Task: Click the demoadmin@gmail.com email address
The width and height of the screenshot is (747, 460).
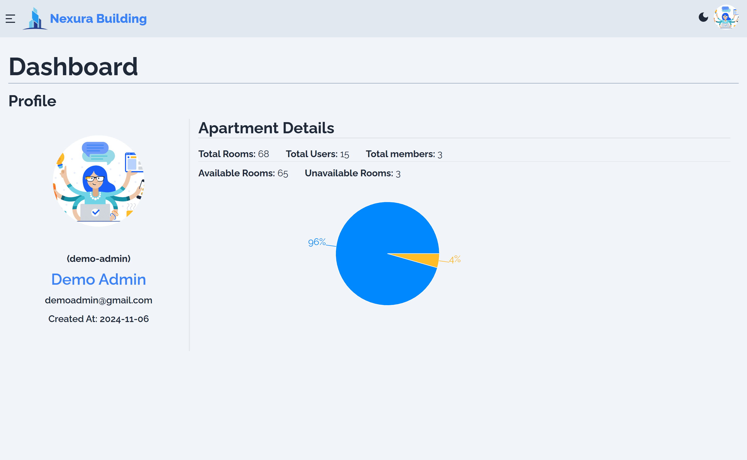Action: click(98, 300)
